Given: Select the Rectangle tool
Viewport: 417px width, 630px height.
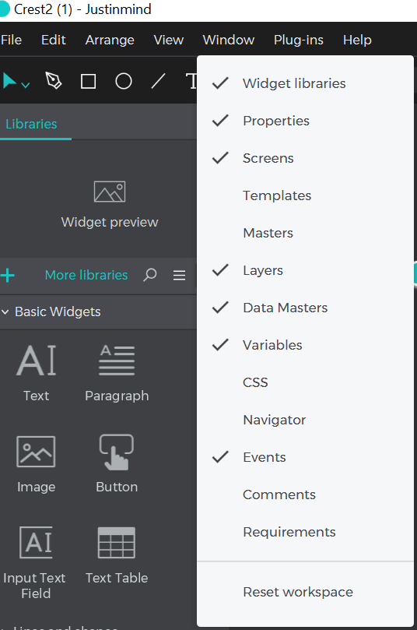Looking at the screenshot, I should 88,81.
